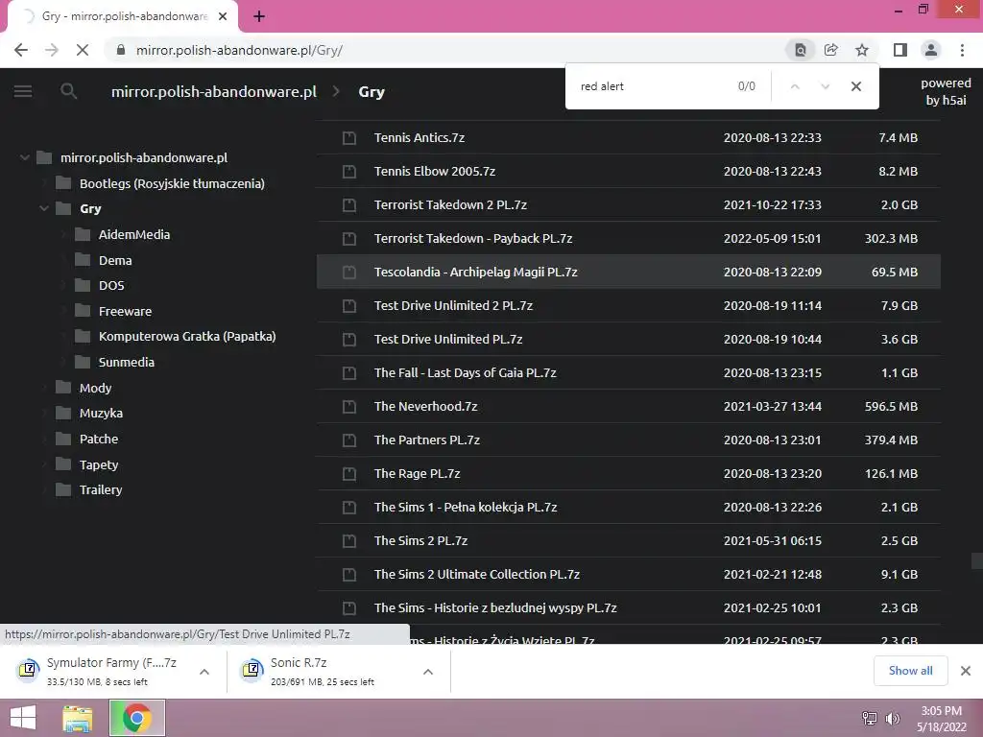Click the Gry breadcrumb
The image size is (983, 737).
(372, 91)
